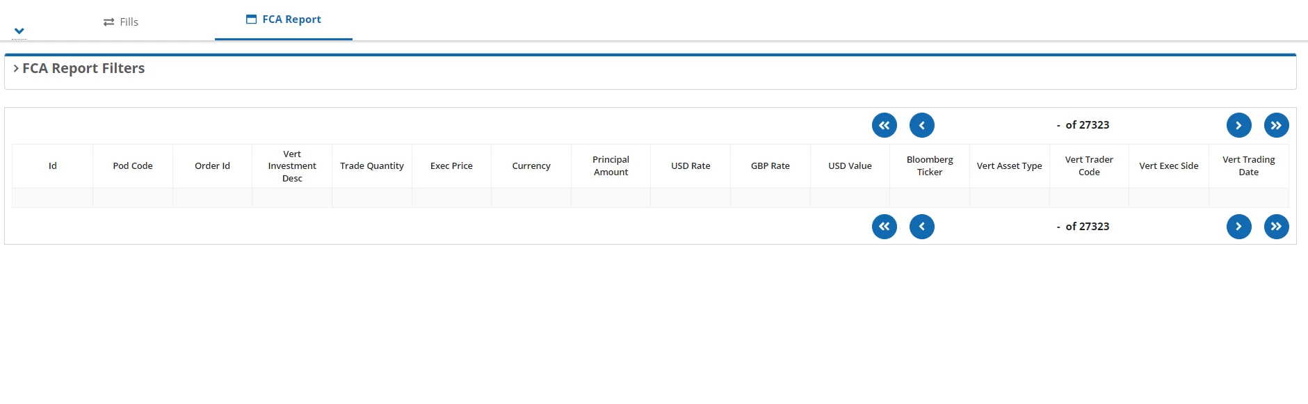The image size is (1308, 404).
Task: Click Vert Investment Desc column header
Action: pyautogui.click(x=292, y=166)
